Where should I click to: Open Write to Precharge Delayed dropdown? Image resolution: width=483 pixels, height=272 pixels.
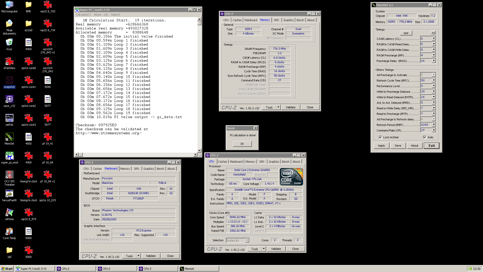(x=434, y=91)
